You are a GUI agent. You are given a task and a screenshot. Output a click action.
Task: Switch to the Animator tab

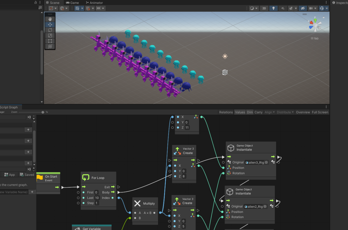pyautogui.click(x=94, y=3)
